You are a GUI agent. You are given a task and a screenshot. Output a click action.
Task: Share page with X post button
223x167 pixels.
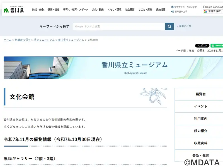point(202,46)
